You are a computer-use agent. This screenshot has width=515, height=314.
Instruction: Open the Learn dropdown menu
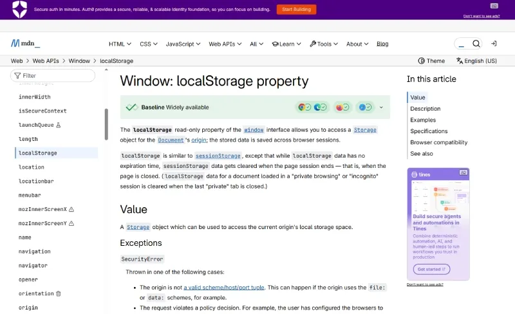286,44
